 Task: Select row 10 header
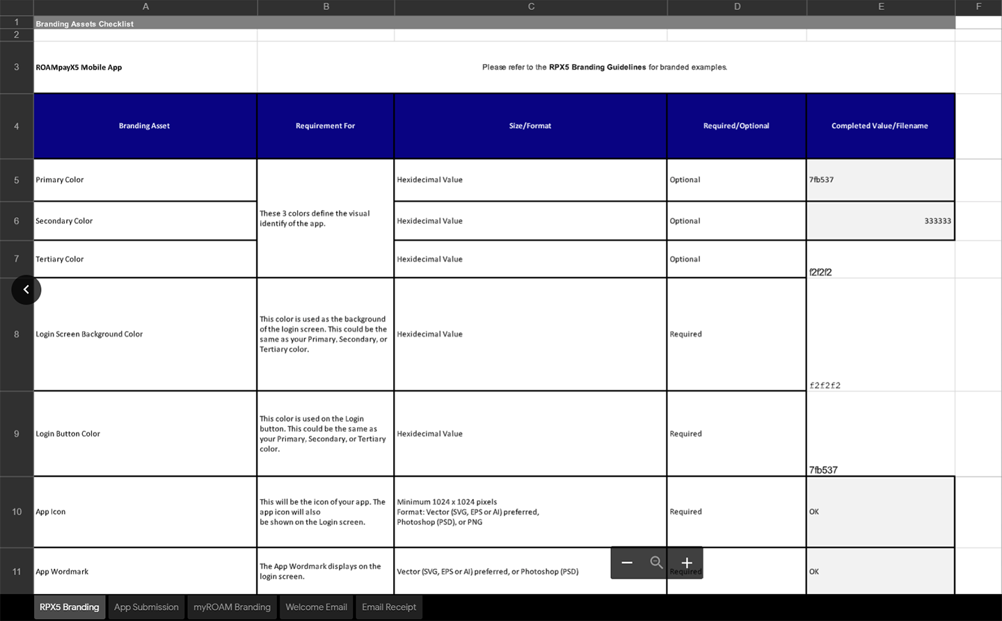(x=17, y=512)
